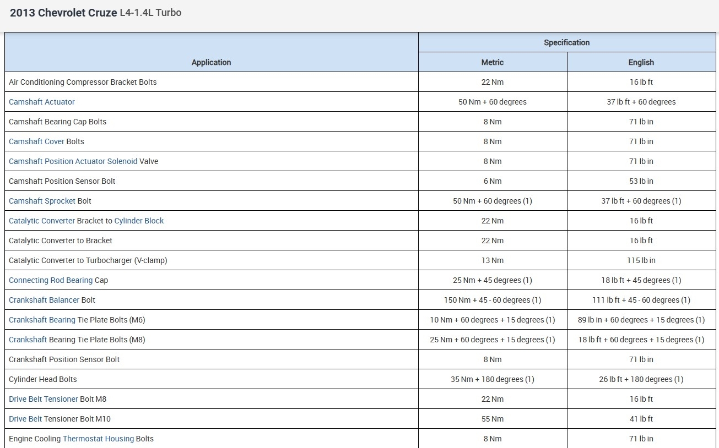719x448 pixels.
Task: Open Catalytic Converter link in Bracket to Cylinder Block row
Action: coord(42,221)
